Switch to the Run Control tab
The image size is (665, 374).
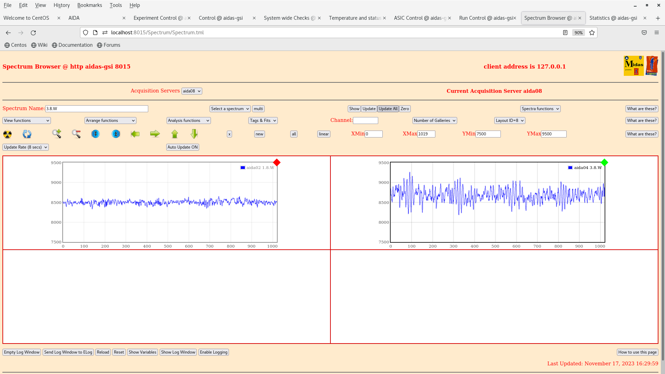pos(486,18)
